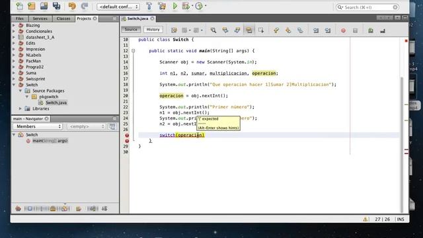The image size is (423, 238).
Task: Toggle Sort by Name in Navigator
Action: point(93,209)
